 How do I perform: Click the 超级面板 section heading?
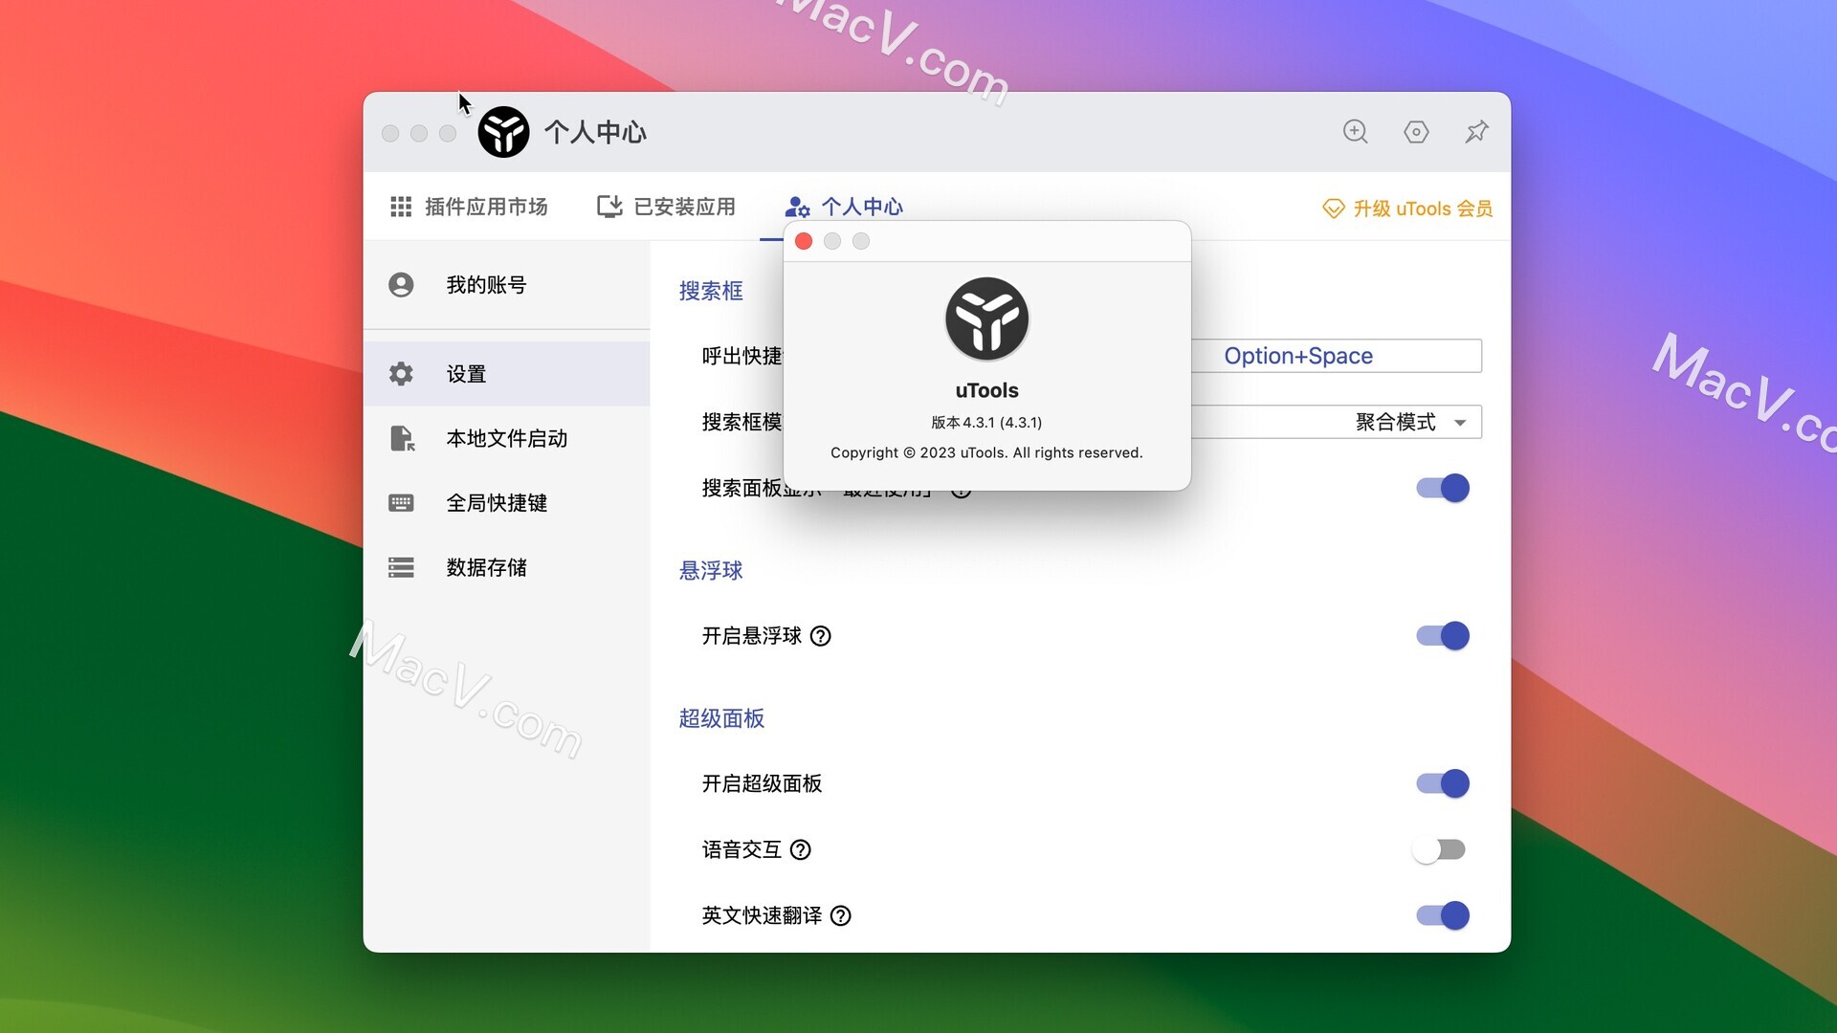coord(721,718)
